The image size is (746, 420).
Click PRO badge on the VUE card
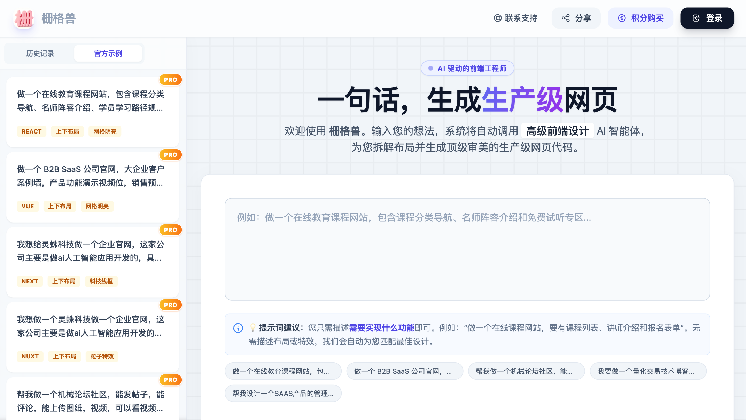coord(171,155)
